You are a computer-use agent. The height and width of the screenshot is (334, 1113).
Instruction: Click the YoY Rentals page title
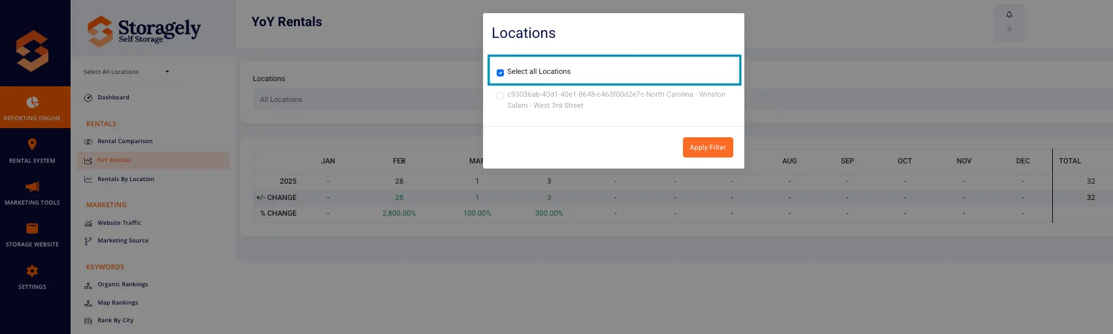287,22
